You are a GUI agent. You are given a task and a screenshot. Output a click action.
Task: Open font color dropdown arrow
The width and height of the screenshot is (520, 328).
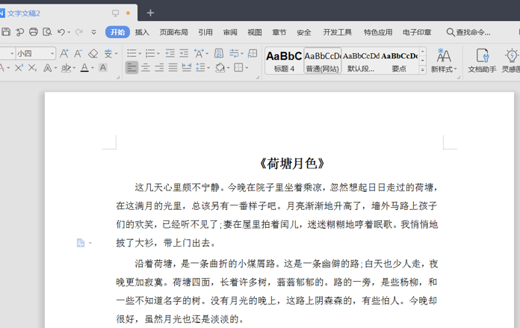click(x=93, y=68)
